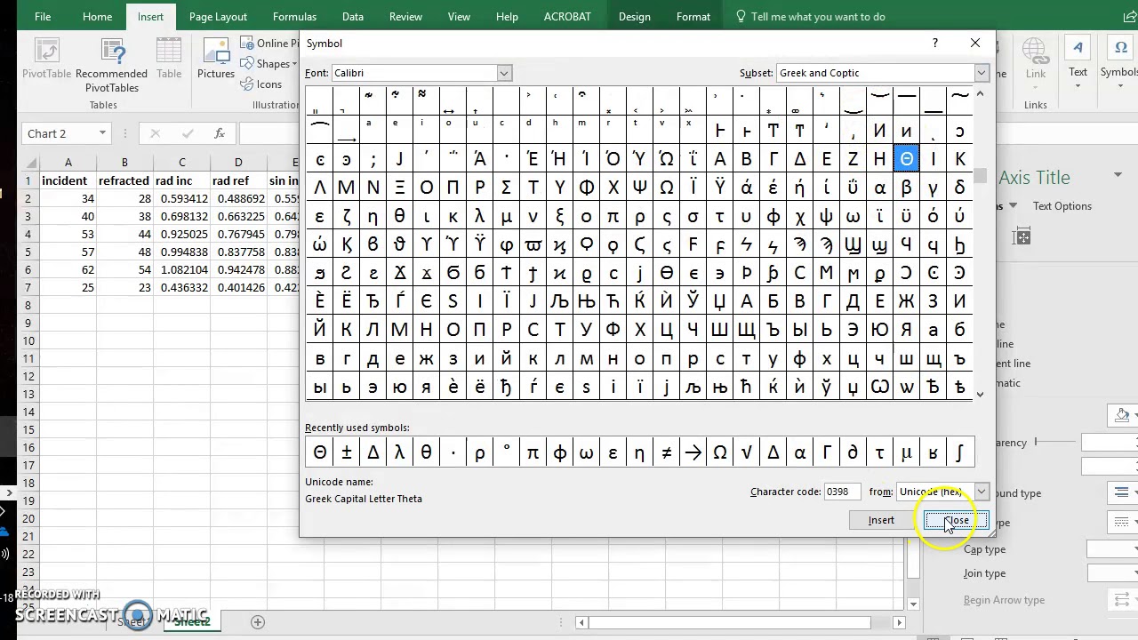Pick the not-equal recent symbol
The height and width of the screenshot is (640, 1138).
point(666,452)
